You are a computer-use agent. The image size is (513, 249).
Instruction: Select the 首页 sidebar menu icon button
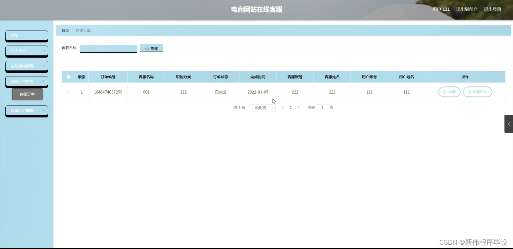pos(26,36)
